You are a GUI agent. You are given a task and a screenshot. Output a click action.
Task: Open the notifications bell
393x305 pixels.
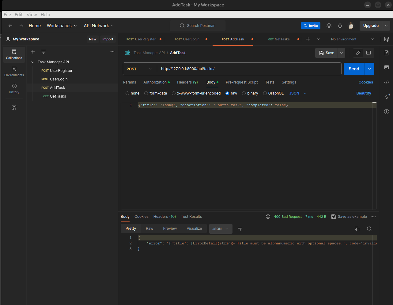[340, 26]
